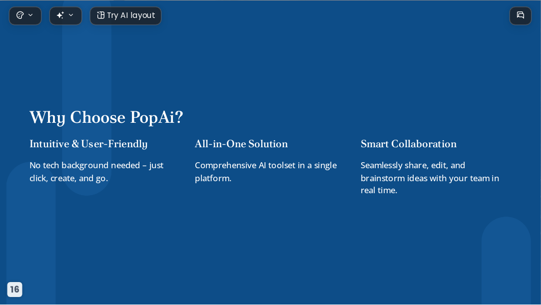Click the slide number 16 badge
This screenshot has height=305, width=541.
coord(14,289)
